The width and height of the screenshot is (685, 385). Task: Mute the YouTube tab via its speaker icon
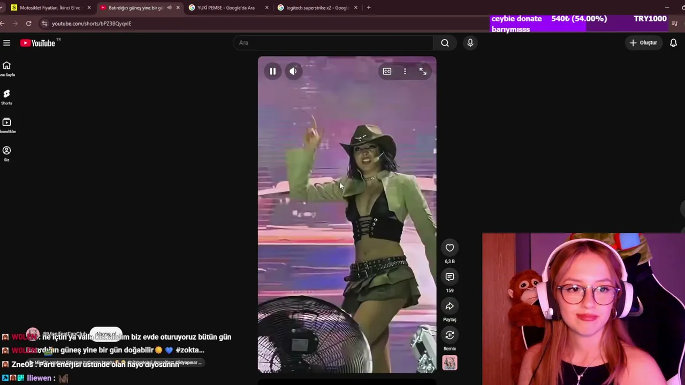169,7
